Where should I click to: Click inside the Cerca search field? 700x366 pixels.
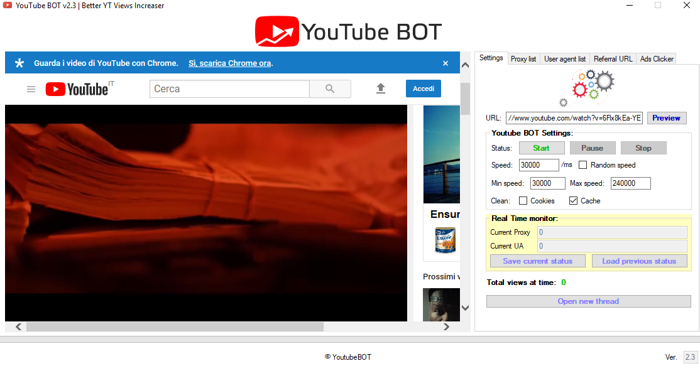point(229,89)
